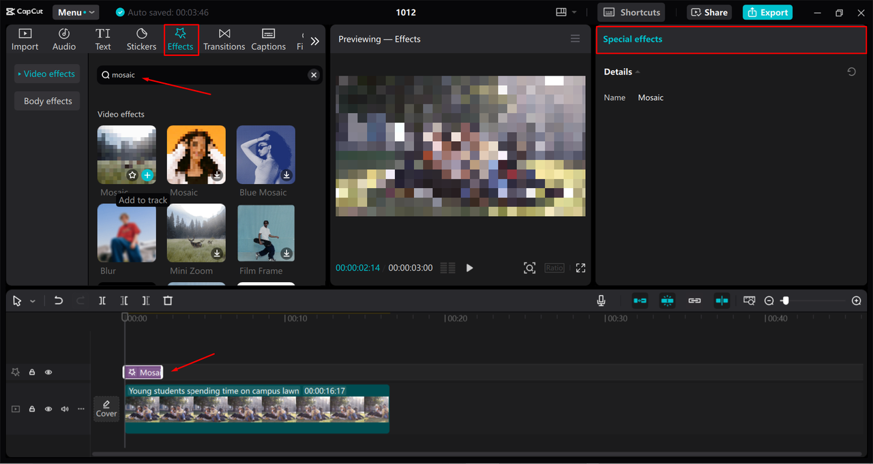The width and height of the screenshot is (873, 464).
Task: Favorite the first Mosaic effect
Action: point(132,175)
